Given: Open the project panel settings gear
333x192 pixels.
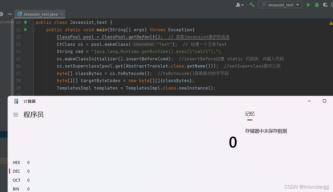Looking at the screenshot, I should point(1,14).
